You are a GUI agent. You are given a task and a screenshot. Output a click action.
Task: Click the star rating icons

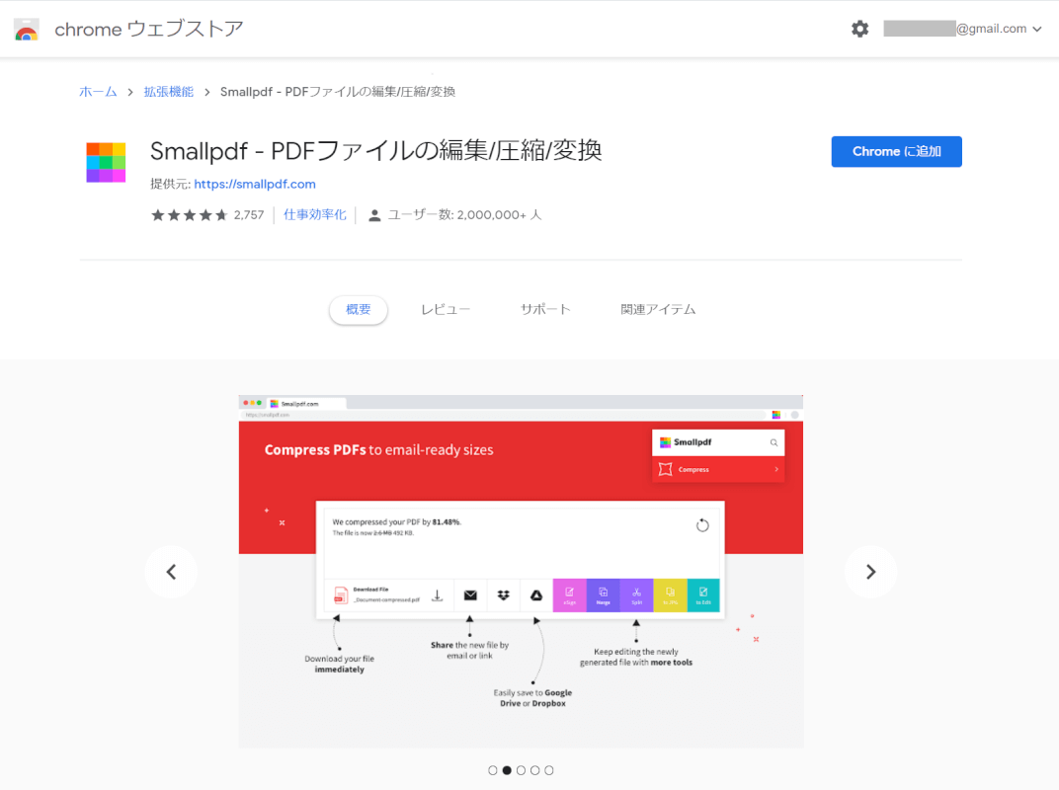coord(189,215)
